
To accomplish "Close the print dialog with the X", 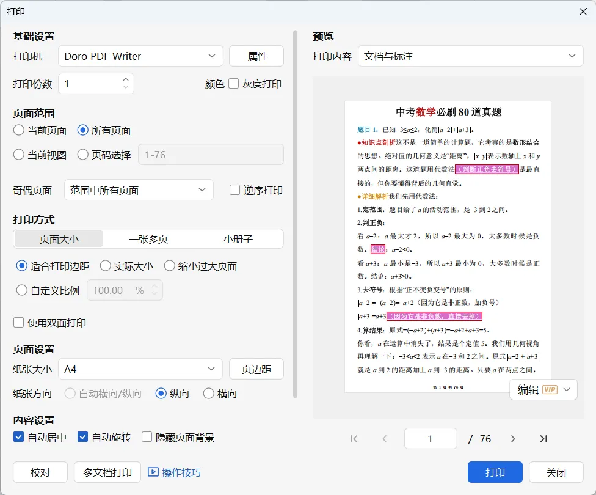I will pos(583,12).
